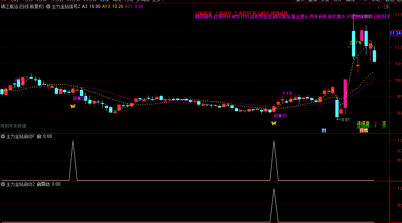The height and width of the screenshot is (223, 402).
Task: Click the large magenta candle below 10.00
Action: [x=345, y=94]
